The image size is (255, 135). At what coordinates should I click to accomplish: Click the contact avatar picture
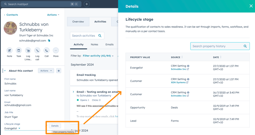10,28
